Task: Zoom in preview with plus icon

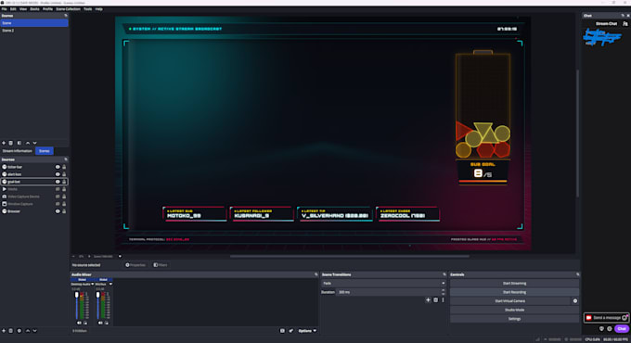Action: pyautogui.click(x=89, y=256)
